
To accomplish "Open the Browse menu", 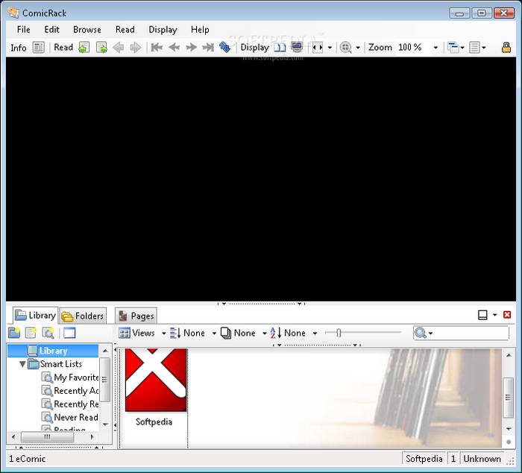I will click(x=87, y=30).
